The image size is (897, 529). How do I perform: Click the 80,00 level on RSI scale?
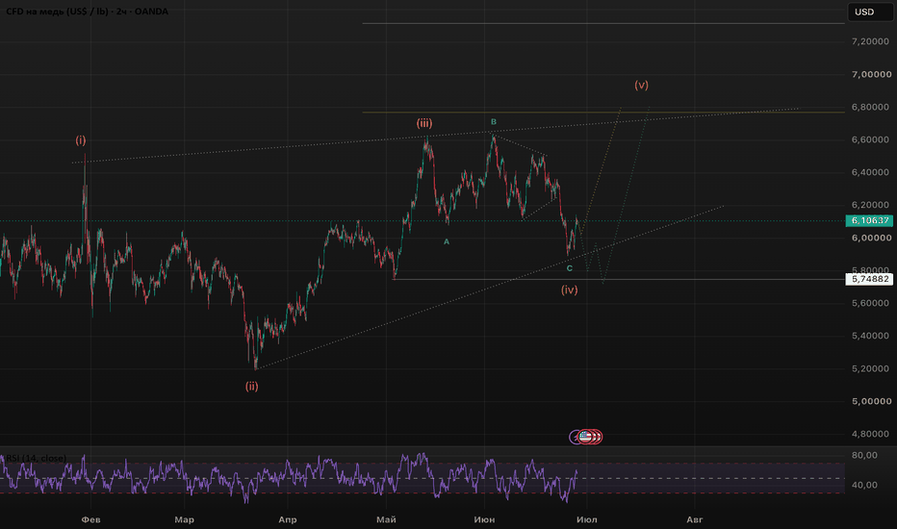pyautogui.click(x=864, y=455)
